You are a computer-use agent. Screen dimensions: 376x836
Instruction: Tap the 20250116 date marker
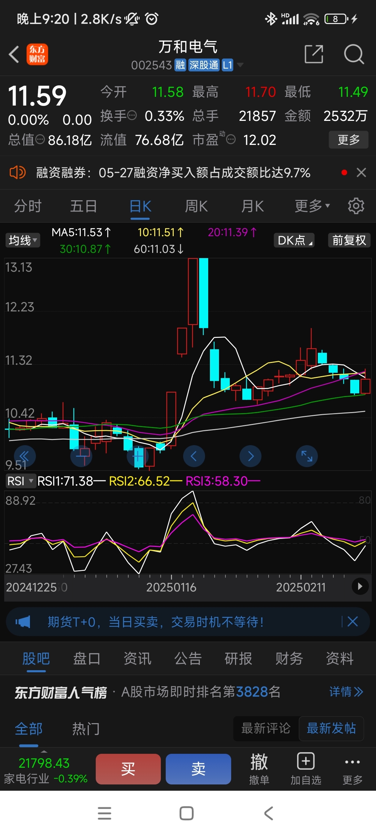171,587
